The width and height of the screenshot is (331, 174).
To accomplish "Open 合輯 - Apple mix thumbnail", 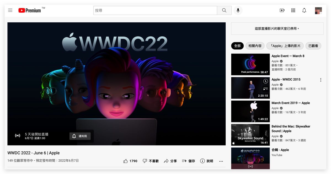I will pyautogui.click(x=250, y=158).
